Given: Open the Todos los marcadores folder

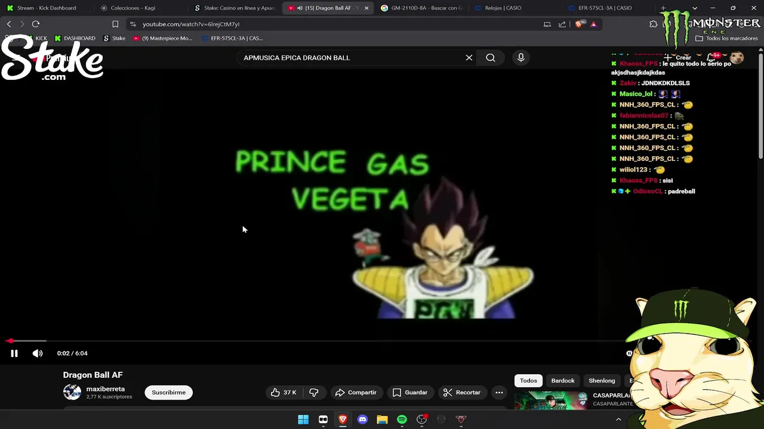Looking at the screenshot, I should pyautogui.click(x=726, y=38).
